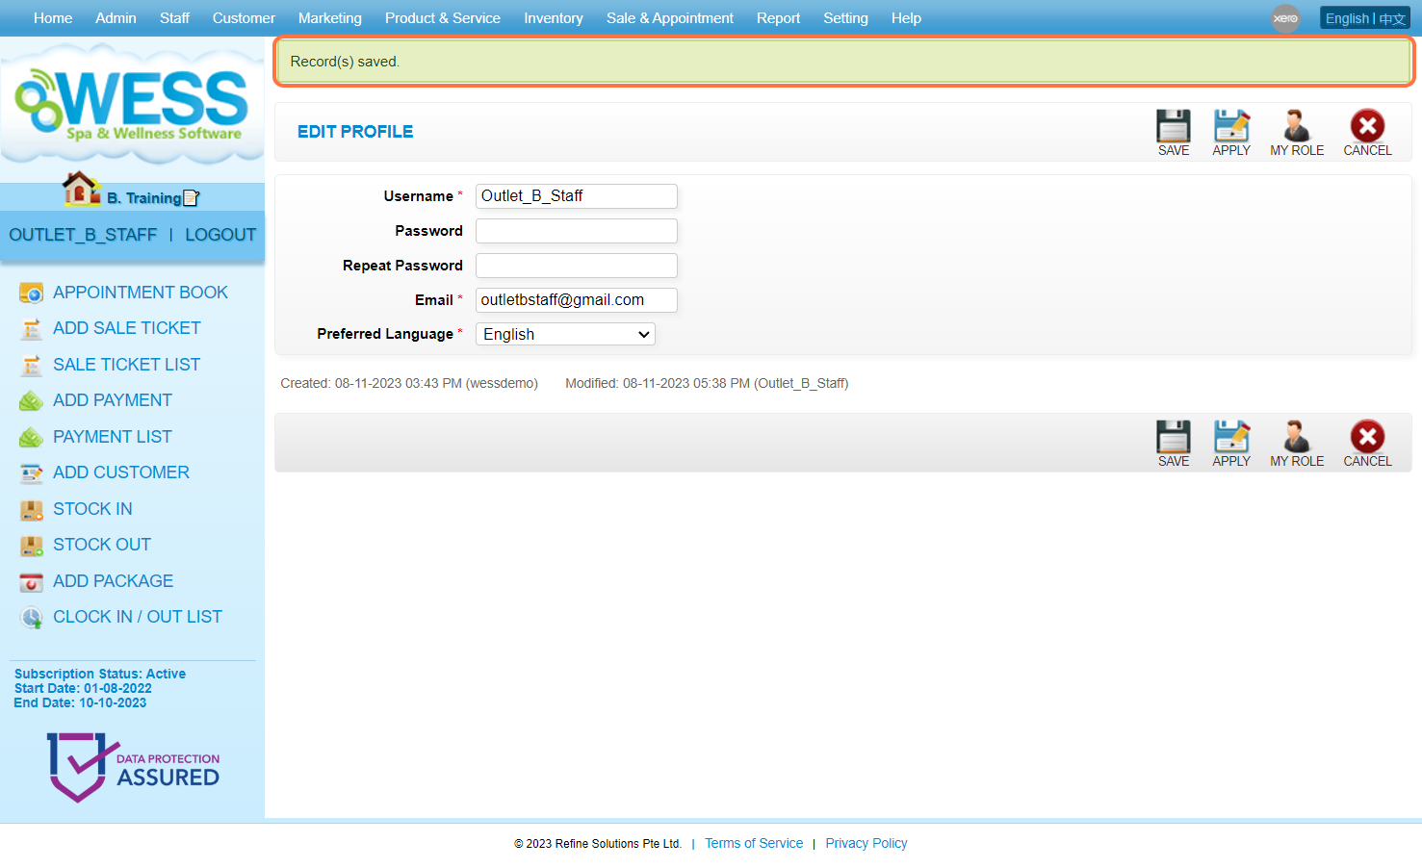The height and width of the screenshot is (868, 1422).
Task: Click the Appointment Book calendar icon
Action: pyautogui.click(x=32, y=293)
